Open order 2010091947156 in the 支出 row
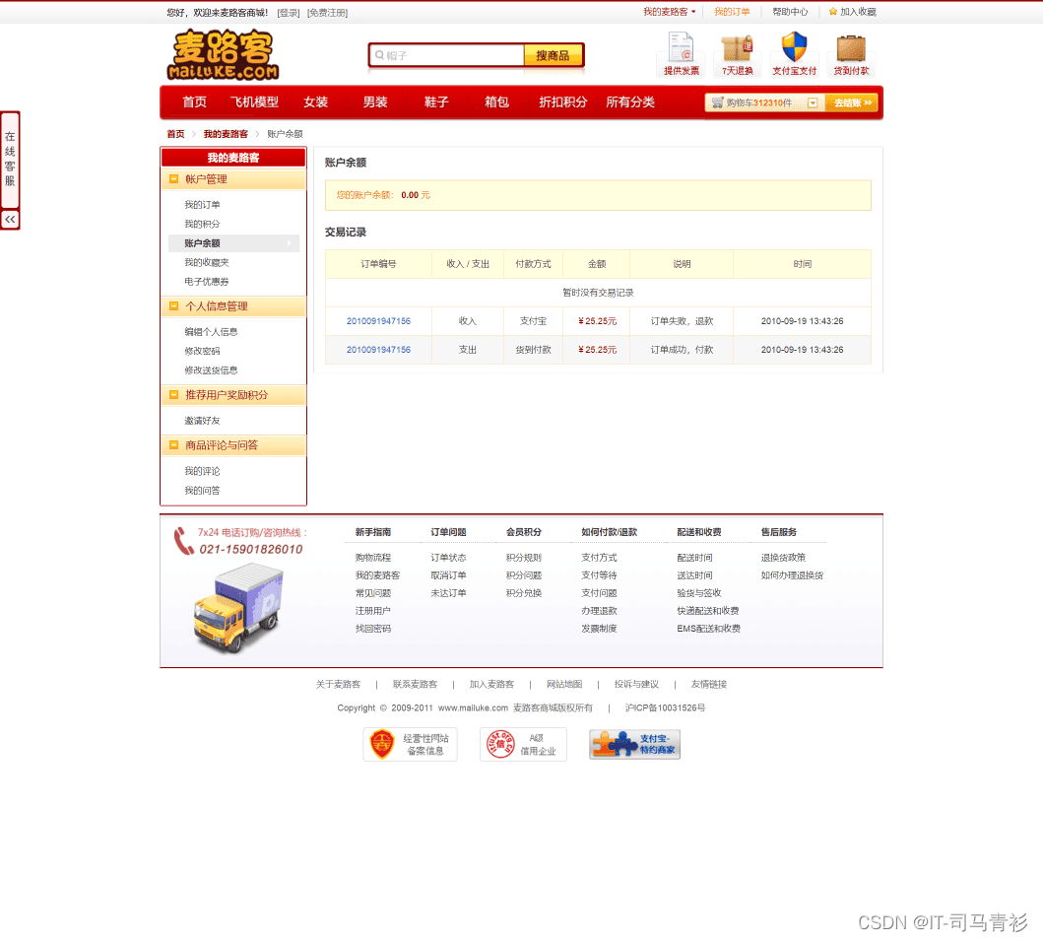Image resolution: width=1043 pixels, height=942 pixels. pos(378,350)
